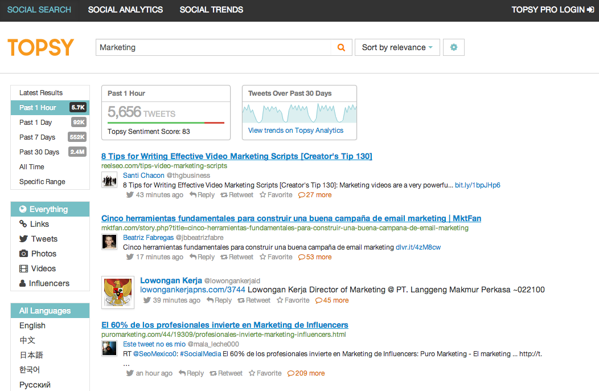Viewport: 599px width, 391px height.
Task: Retweet Santi Chacon's tweet
Action: point(237,195)
